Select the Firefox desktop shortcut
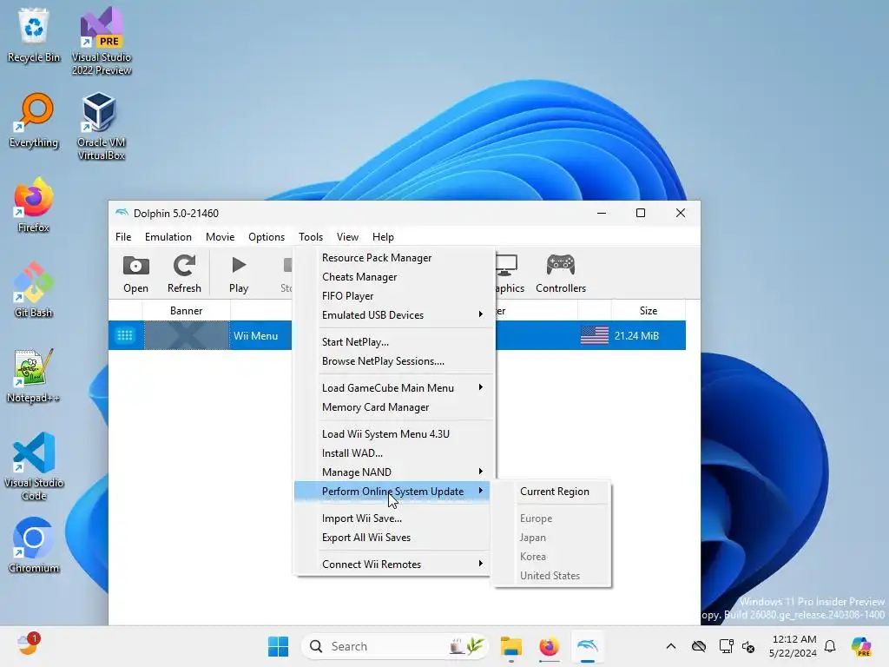Screen dimensions: 889x667 (34, 205)
